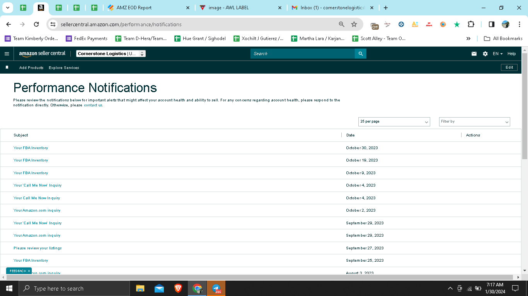Switch to the AMZ EOD Report tab
The height and width of the screenshot is (296, 528).
(x=149, y=8)
